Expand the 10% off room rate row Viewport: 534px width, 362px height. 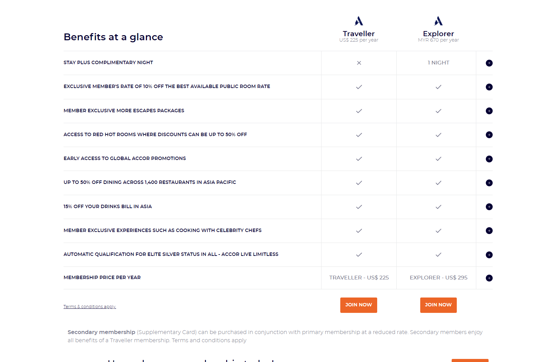coord(489,87)
